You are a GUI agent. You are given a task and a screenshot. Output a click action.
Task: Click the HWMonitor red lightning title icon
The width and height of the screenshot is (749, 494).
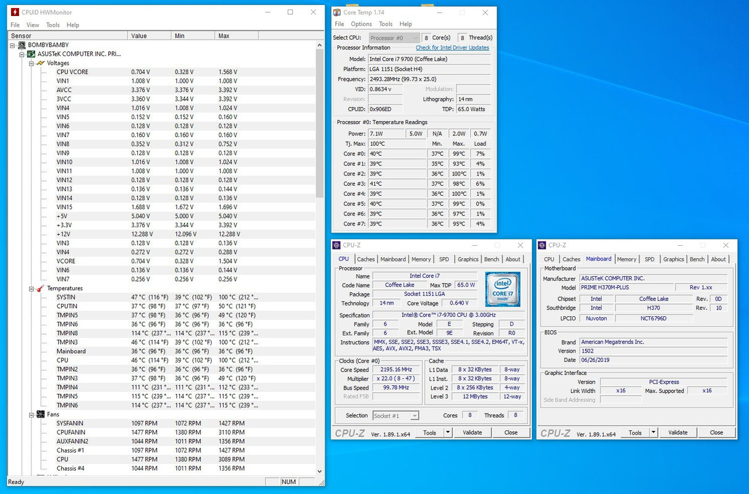pos(15,12)
